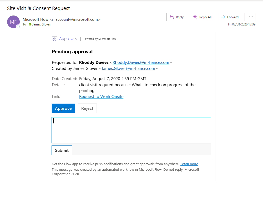Click the Approvals header title text
The image size is (263, 198).
68,39
